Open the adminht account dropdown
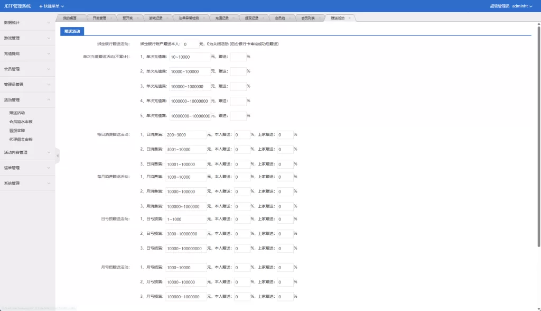 522,6
